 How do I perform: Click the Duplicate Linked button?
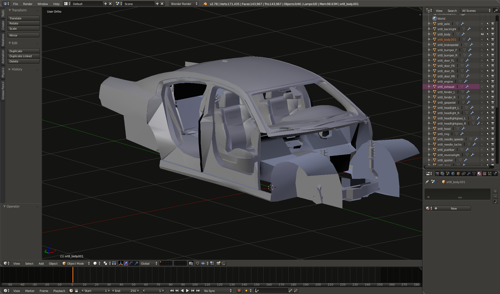click(23, 56)
